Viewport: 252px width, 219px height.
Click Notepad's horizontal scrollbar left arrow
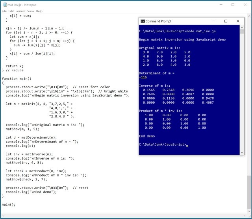2,215
